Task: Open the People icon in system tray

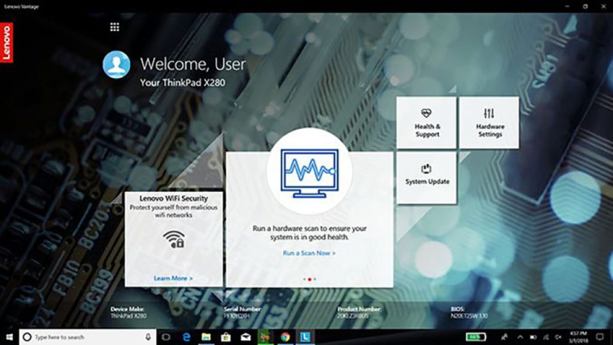Action: (x=505, y=337)
